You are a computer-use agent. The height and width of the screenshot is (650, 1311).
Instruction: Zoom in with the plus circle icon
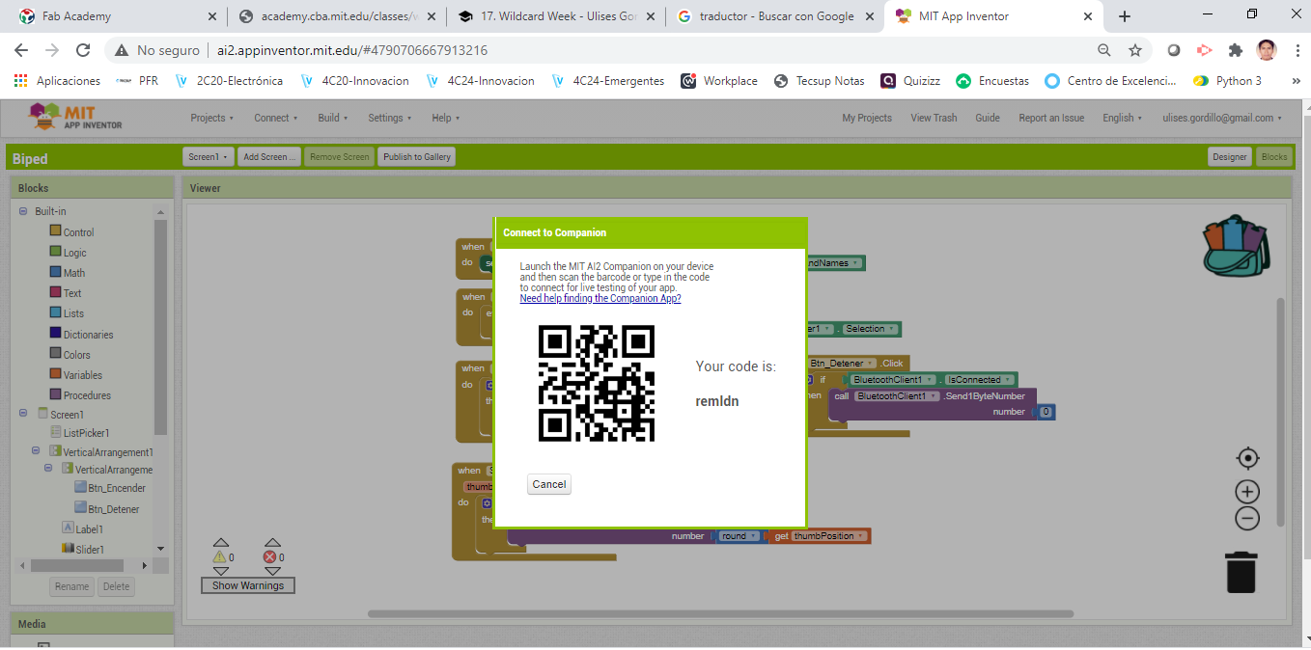pyautogui.click(x=1247, y=492)
